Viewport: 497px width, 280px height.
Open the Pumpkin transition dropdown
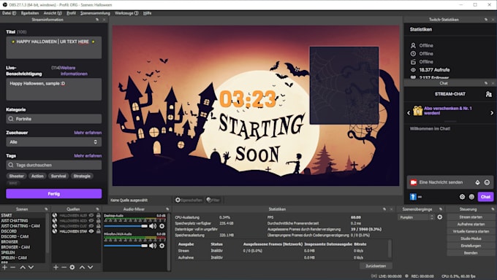pos(416,217)
